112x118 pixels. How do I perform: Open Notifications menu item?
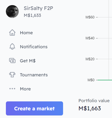click(28, 46)
